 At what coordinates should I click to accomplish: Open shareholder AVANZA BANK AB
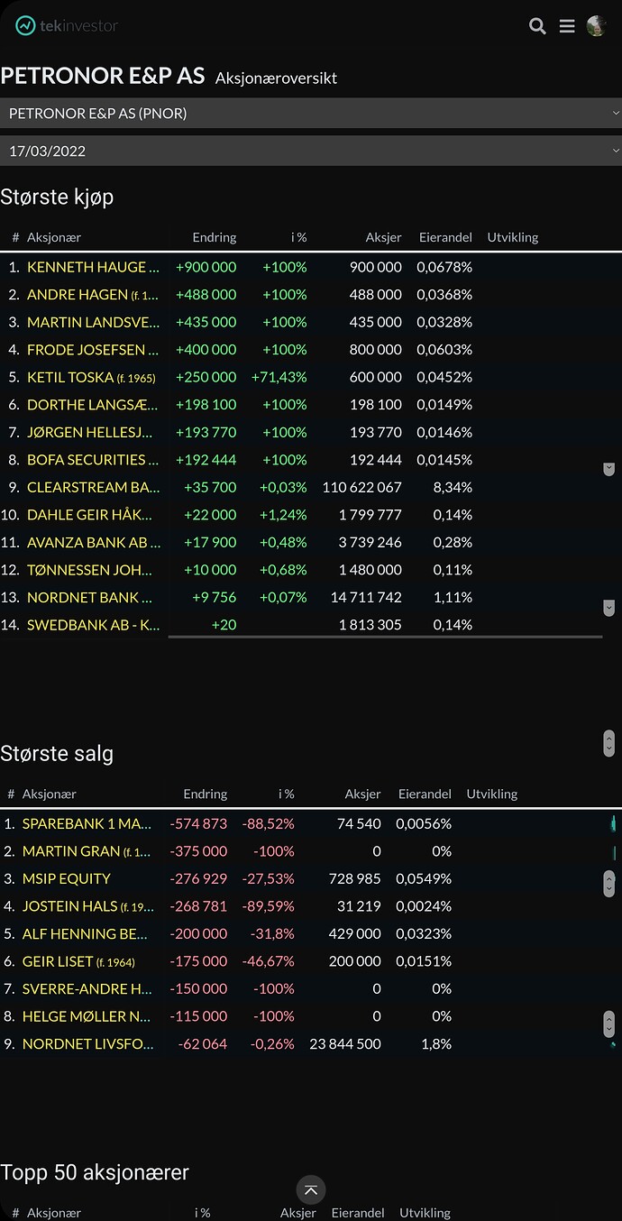coord(93,542)
